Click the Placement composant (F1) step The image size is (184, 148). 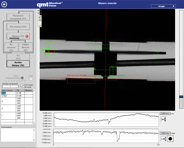click(x=18, y=17)
